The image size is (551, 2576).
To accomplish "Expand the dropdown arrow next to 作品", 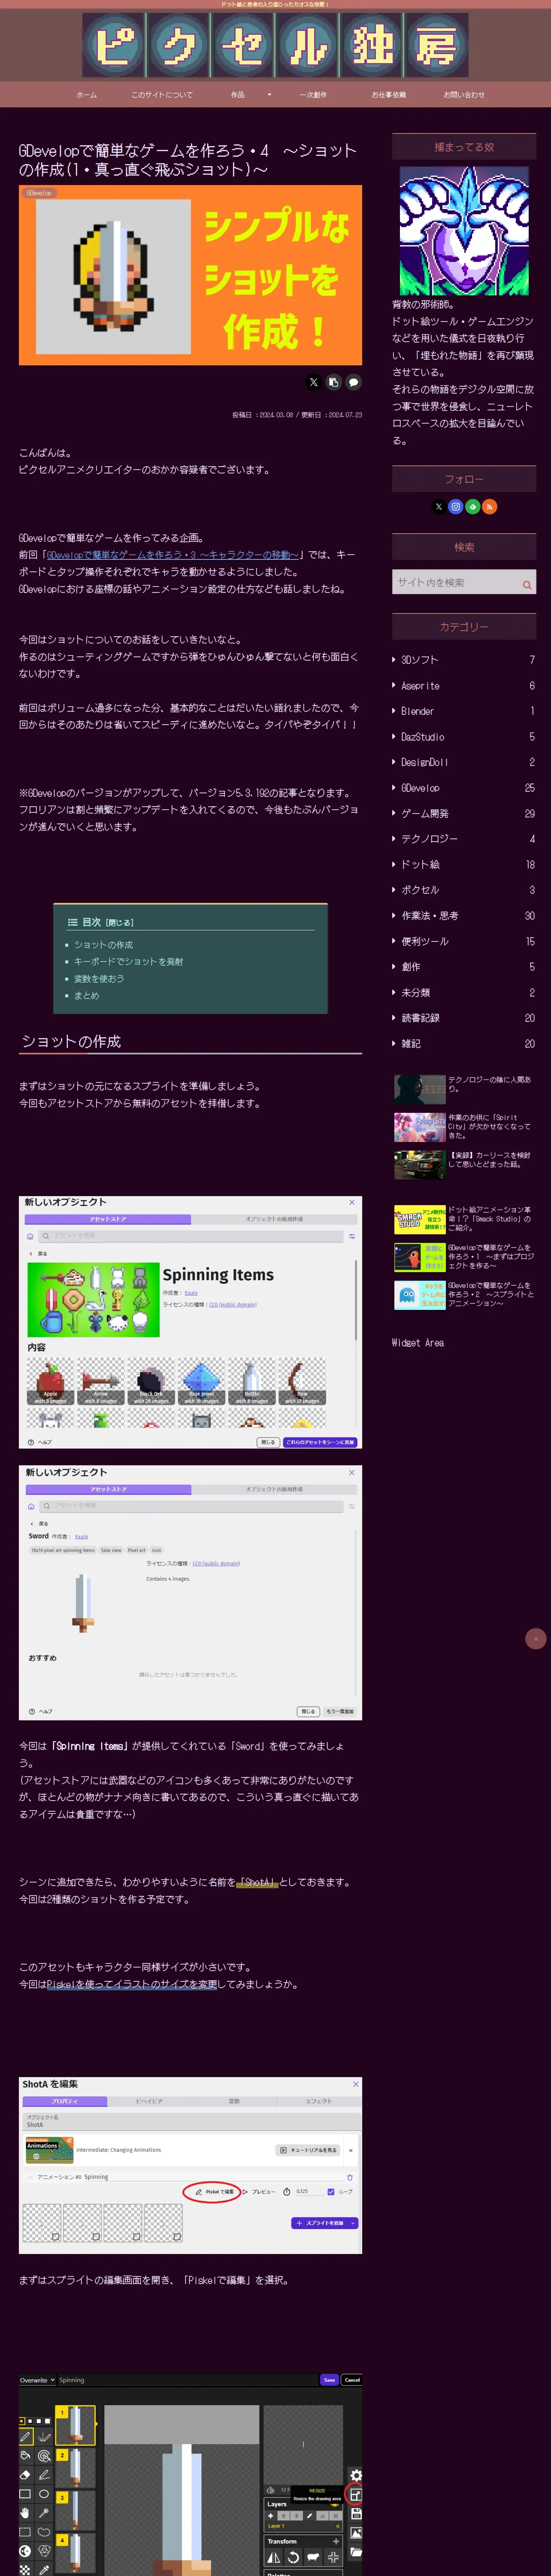I will (269, 95).
